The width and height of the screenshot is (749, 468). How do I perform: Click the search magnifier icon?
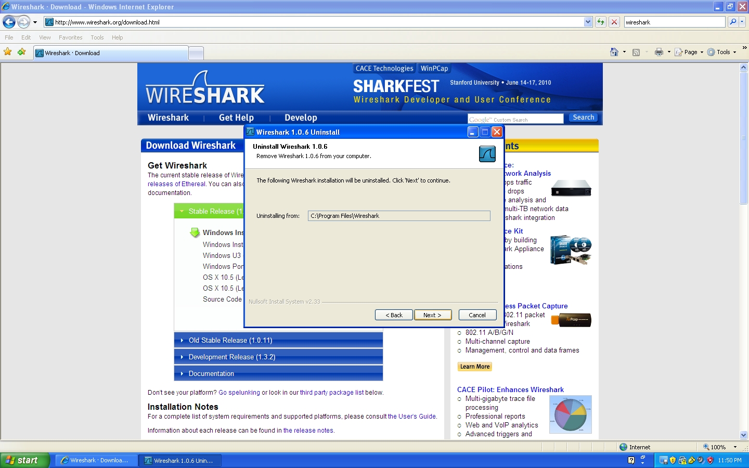733,22
